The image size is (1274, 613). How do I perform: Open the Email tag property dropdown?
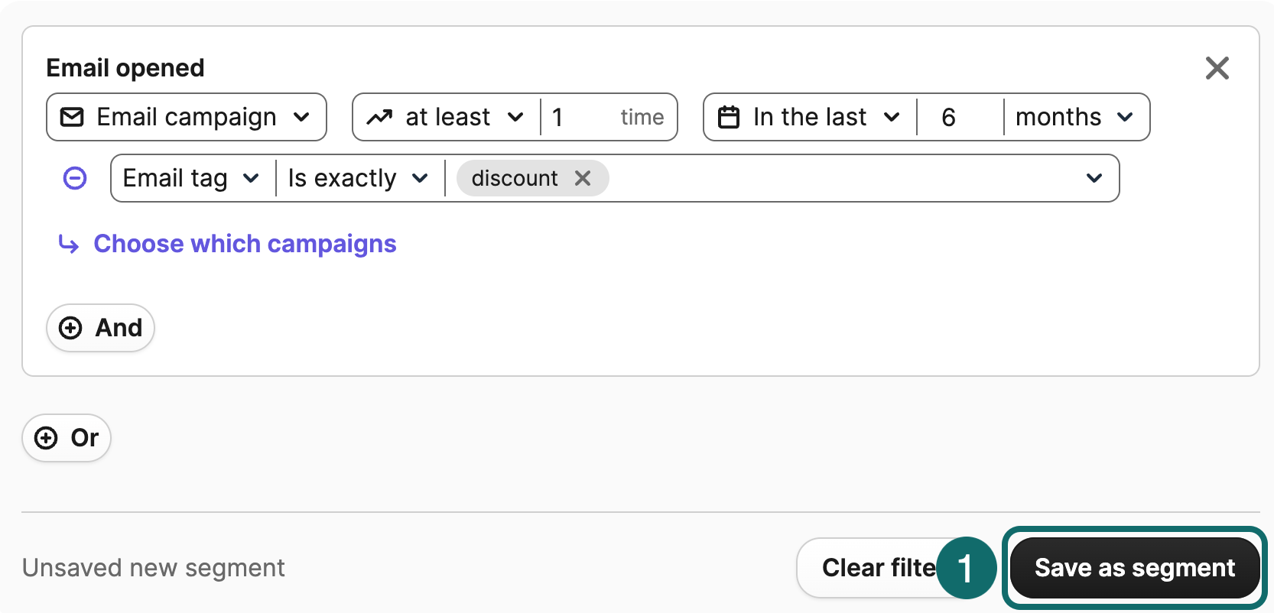(192, 178)
